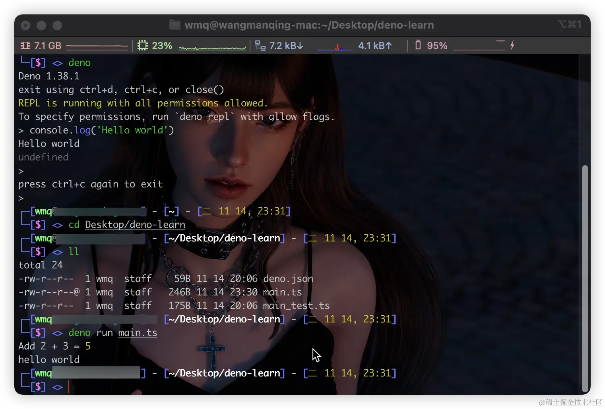Click the yellow 'REPL is running with all permissions allowed.' warning

pos(143,103)
